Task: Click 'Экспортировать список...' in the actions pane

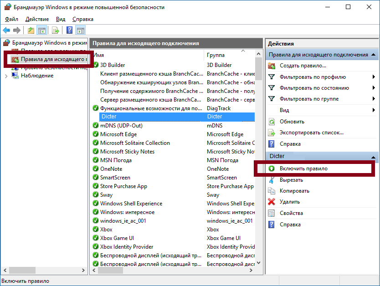Action: tap(311, 133)
